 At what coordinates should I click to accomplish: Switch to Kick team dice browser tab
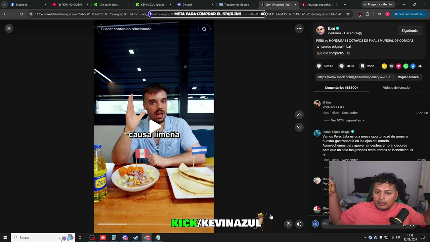click(112, 5)
